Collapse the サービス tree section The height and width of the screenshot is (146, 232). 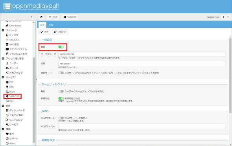(x=3, y=77)
